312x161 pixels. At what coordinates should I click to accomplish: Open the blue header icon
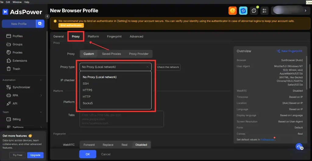[x=243, y=11]
